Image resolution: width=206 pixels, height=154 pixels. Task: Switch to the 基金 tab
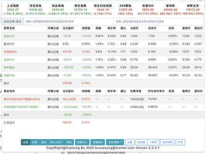point(44,142)
